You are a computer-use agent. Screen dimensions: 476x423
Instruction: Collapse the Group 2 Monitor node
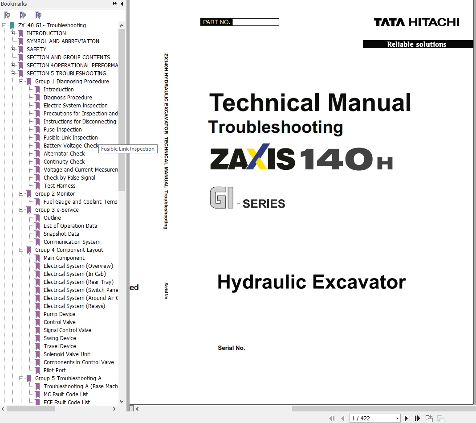[x=21, y=193]
